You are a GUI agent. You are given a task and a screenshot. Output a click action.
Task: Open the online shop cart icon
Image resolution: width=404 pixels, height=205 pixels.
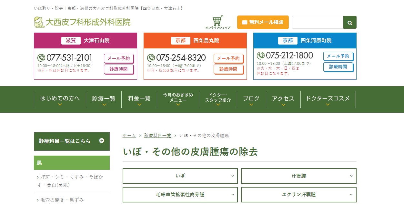218,22
